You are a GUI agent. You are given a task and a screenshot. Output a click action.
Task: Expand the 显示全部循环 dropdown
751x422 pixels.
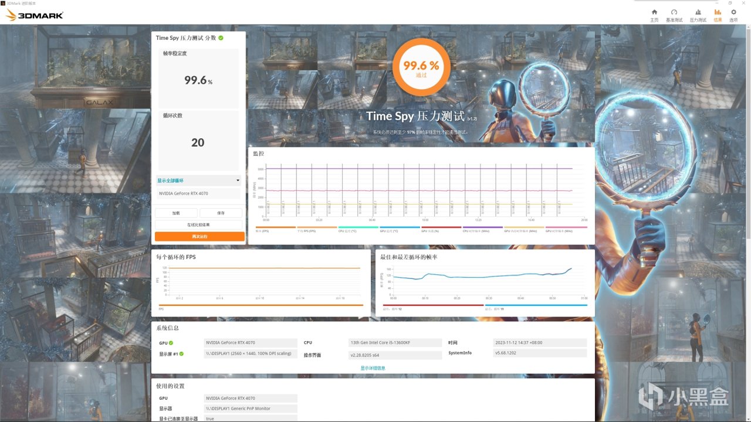(x=198, y=181)
